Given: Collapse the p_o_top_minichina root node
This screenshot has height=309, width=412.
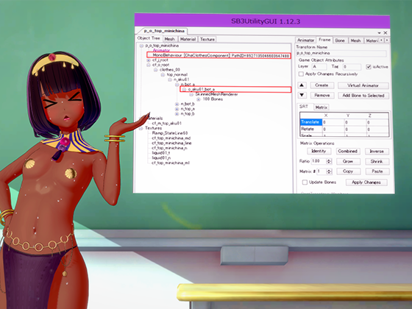Looking at the screenshot, I should 141,46.
